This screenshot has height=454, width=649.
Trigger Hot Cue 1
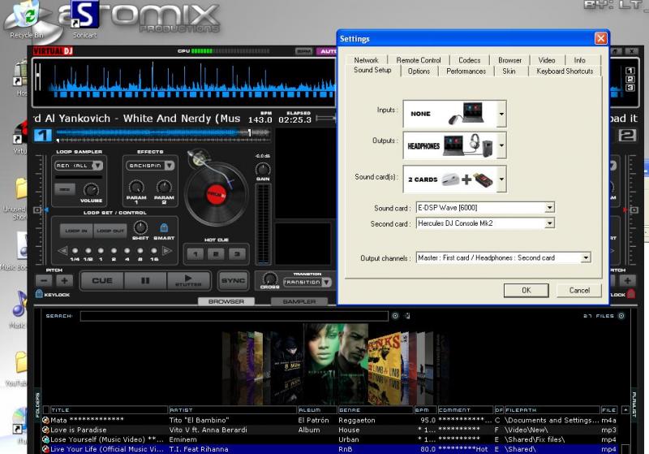(196, 253)
